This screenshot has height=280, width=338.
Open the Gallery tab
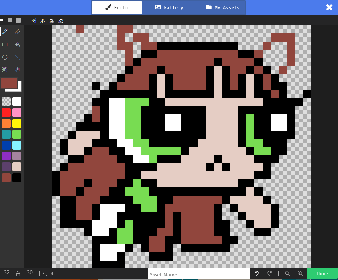169,8
